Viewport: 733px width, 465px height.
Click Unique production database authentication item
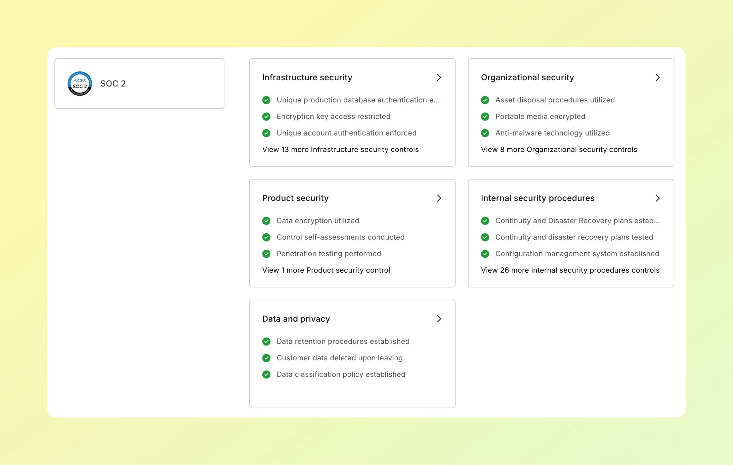pos(358,100)
